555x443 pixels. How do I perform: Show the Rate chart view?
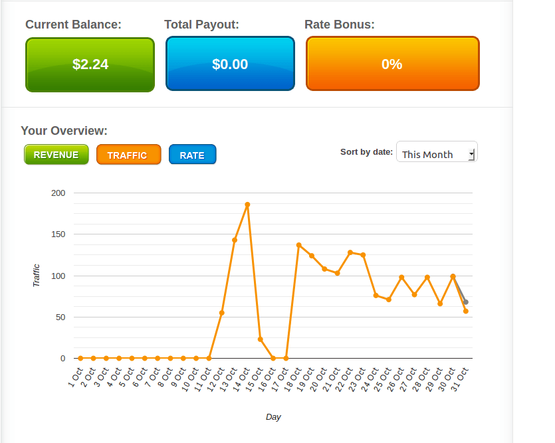[x=192, y=155]
